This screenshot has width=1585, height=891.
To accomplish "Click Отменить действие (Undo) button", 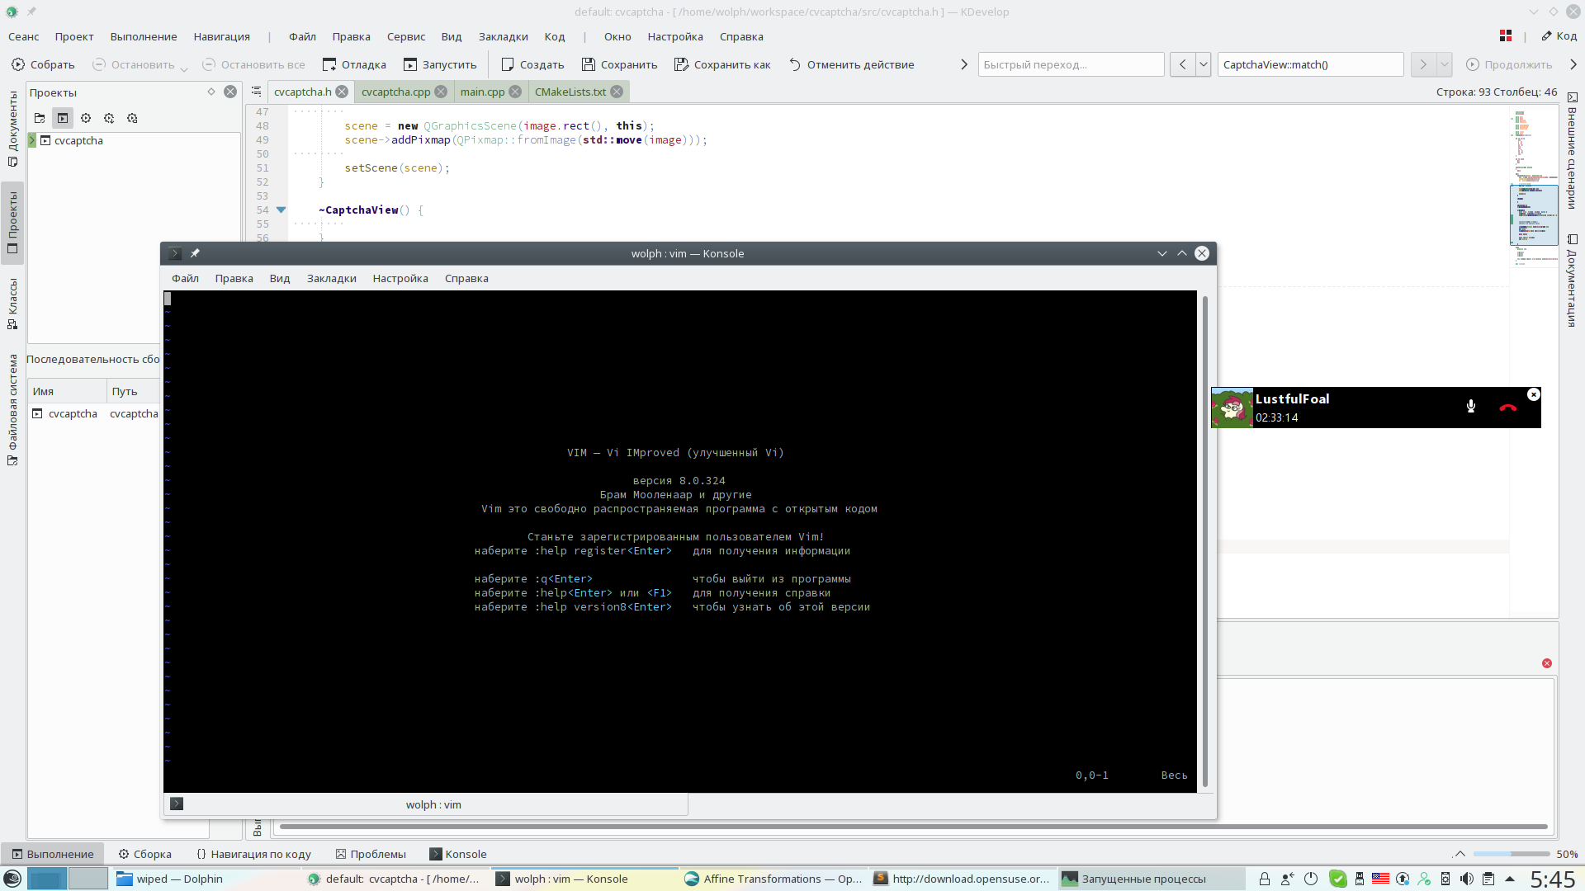I will (x=852, y=64).
